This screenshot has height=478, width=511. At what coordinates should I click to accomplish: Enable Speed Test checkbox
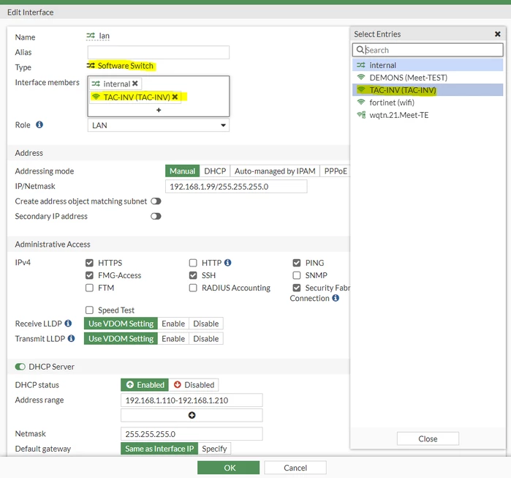[x=89, y=310]
